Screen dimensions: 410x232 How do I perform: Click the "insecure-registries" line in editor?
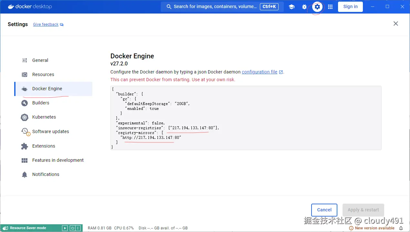point(168,128)
